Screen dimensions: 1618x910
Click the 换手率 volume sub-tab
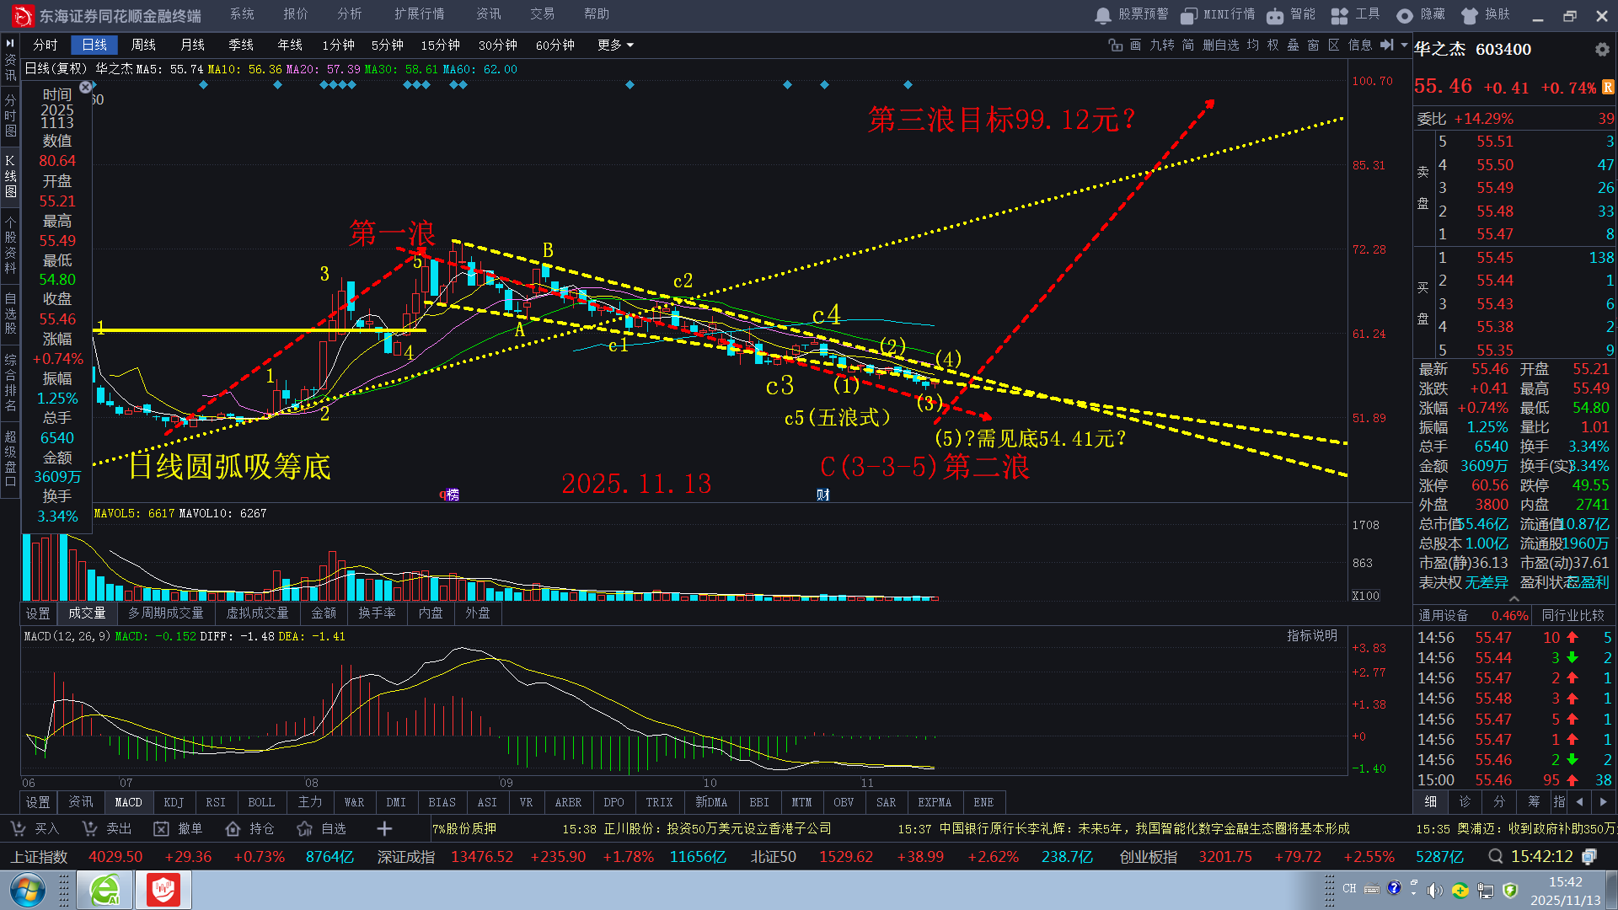[377, 613]
